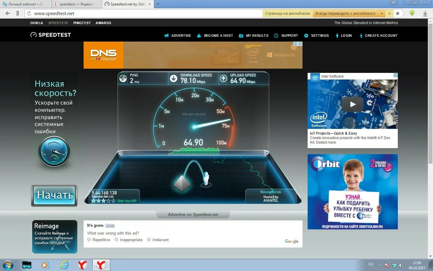Click the DNS logo banner
The height and width of the screenshot is (271, 433).
coord(103,55)
